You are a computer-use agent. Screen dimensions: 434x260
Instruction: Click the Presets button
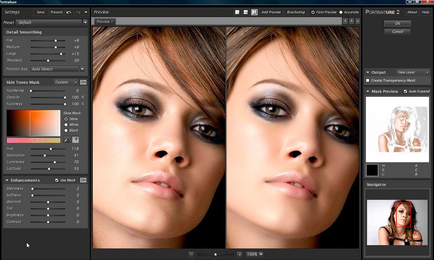point(56,12)
